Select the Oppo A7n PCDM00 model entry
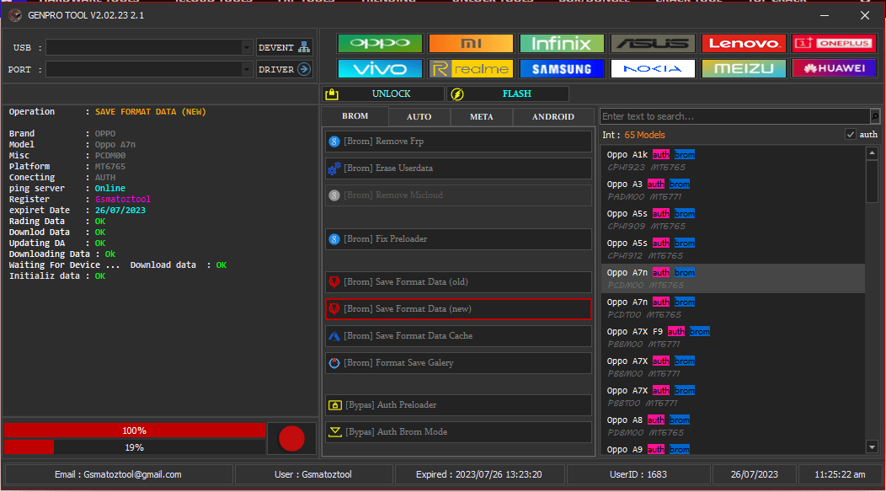 point(733,278)
